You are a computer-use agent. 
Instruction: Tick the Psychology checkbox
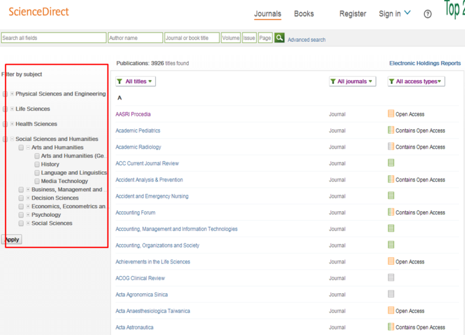click(x=21, y=215)
